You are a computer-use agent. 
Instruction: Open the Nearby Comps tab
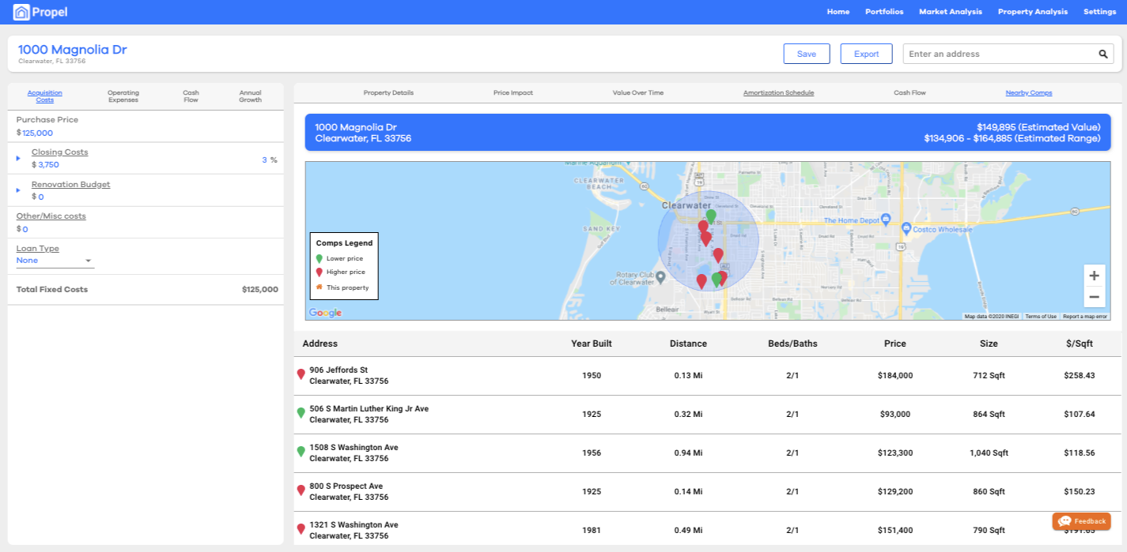pos(1029,93)
